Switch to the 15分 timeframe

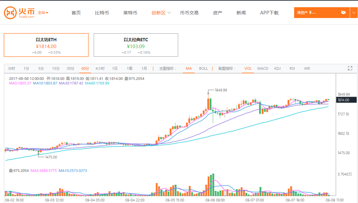coord(56,68)
